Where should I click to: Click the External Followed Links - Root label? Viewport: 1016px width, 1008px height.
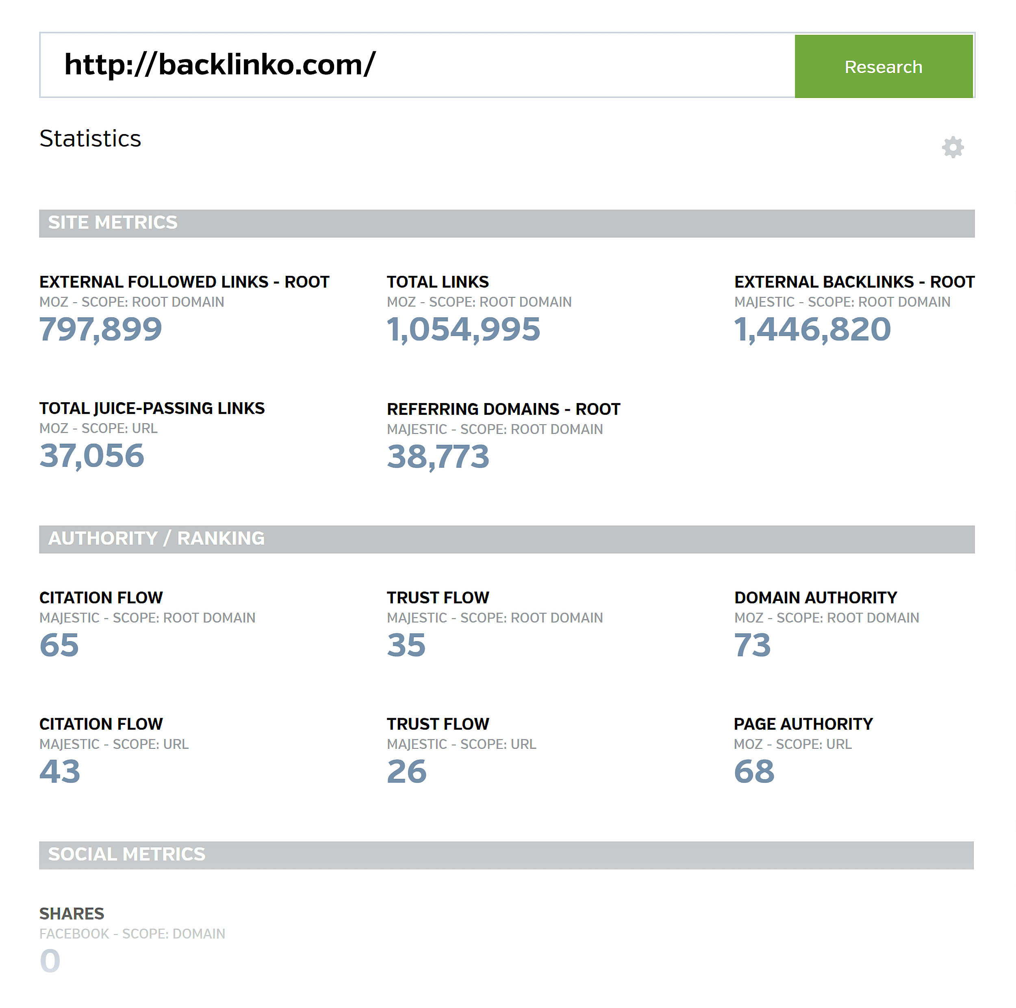point(184,282)
